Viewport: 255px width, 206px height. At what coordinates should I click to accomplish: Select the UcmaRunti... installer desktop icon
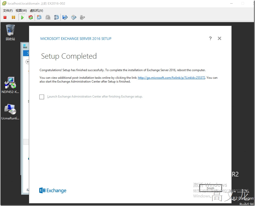click(10, 112)
